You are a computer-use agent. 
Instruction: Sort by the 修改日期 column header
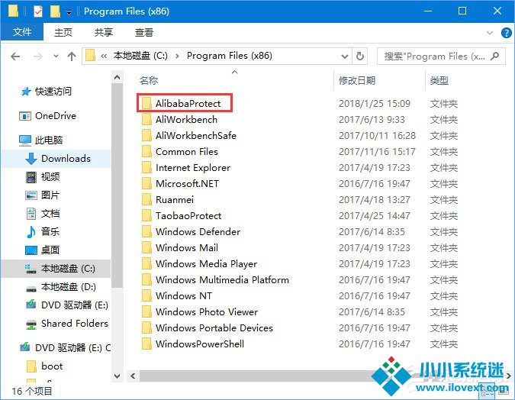click(x=357, y=80)
